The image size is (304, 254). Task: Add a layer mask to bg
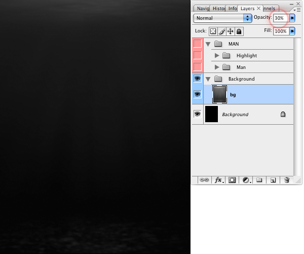232,180
